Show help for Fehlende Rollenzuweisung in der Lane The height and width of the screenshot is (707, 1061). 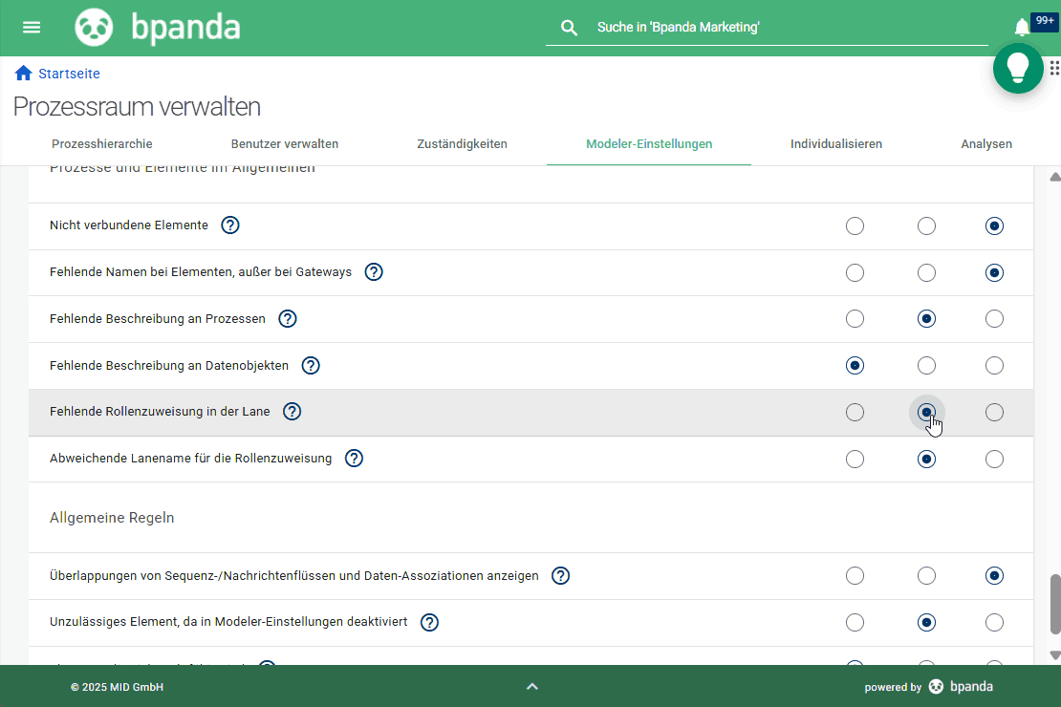(x=292, y=412)
